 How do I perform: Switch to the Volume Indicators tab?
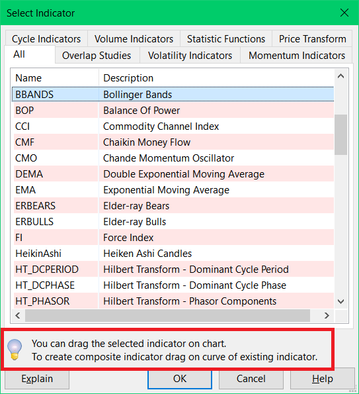click(x=134, y=38)
